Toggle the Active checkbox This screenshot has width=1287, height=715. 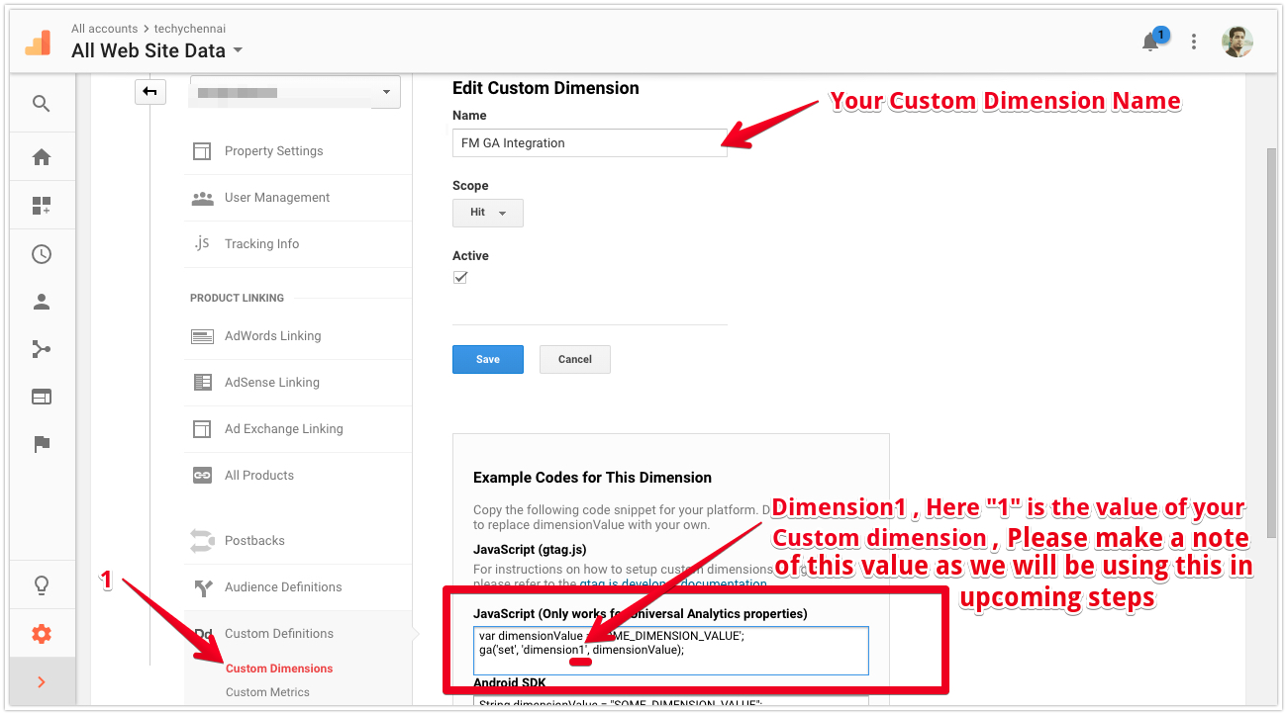(460, 278)
